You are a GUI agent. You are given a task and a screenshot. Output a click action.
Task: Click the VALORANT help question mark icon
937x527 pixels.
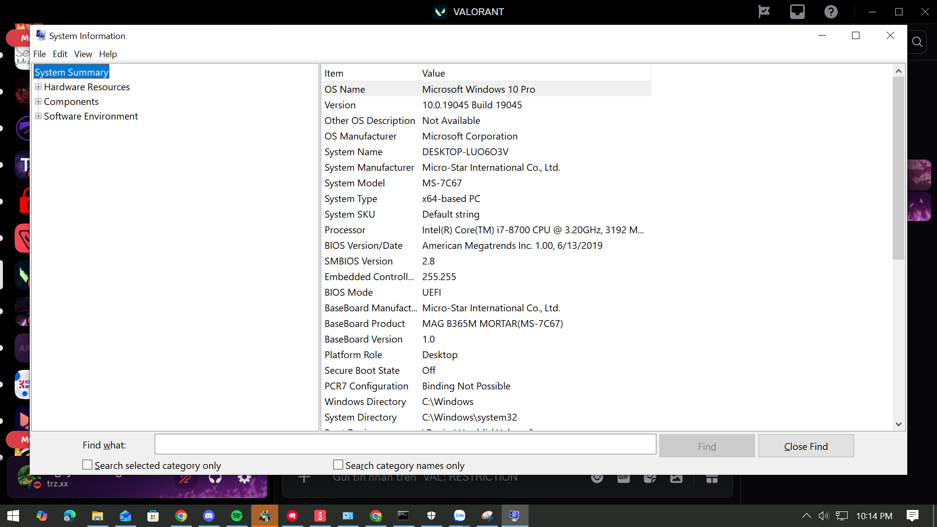click(831, 12)
